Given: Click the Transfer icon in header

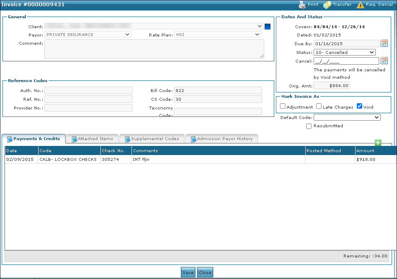Looking at the screenshot, I should pyautogui.click(x=327, y=5).
